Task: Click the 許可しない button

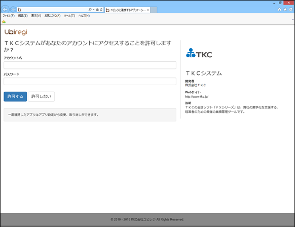Action: click(x=41, y=96)
